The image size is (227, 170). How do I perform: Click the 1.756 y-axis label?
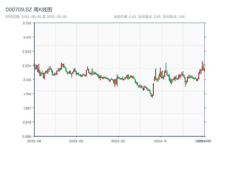(27, 94)
